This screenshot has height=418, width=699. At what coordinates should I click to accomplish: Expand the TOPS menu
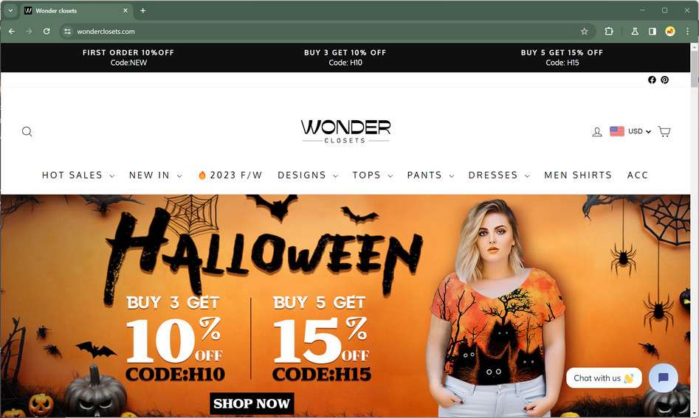(373, 175)
